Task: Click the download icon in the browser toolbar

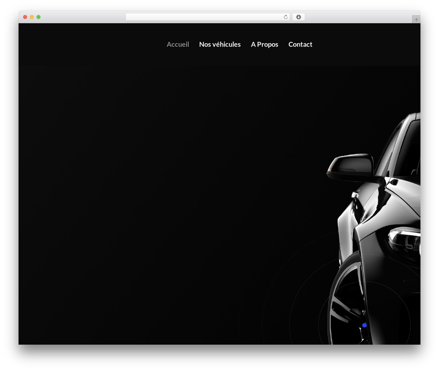Action: tap(298, 17)
